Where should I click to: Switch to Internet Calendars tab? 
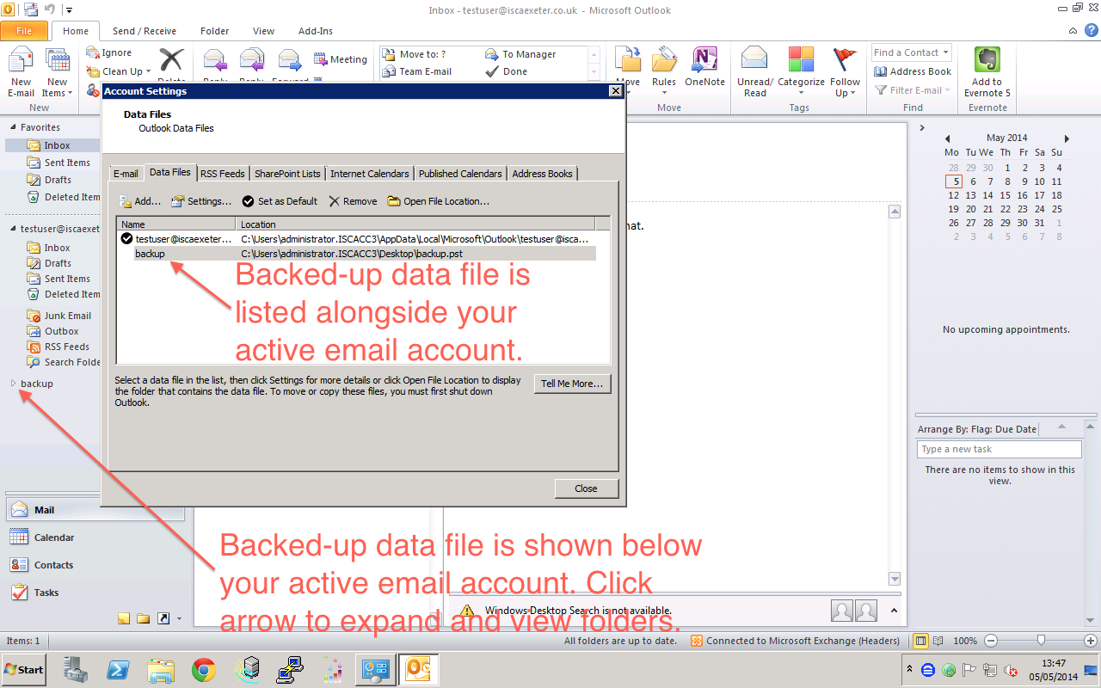point(369,173)
